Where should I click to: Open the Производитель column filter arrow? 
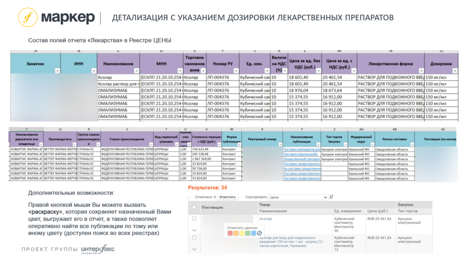point(74,144)
